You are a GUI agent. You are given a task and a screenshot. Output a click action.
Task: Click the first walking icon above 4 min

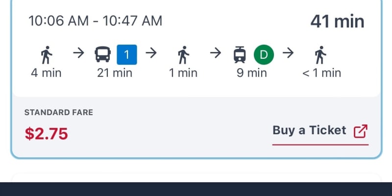point(46,55)
